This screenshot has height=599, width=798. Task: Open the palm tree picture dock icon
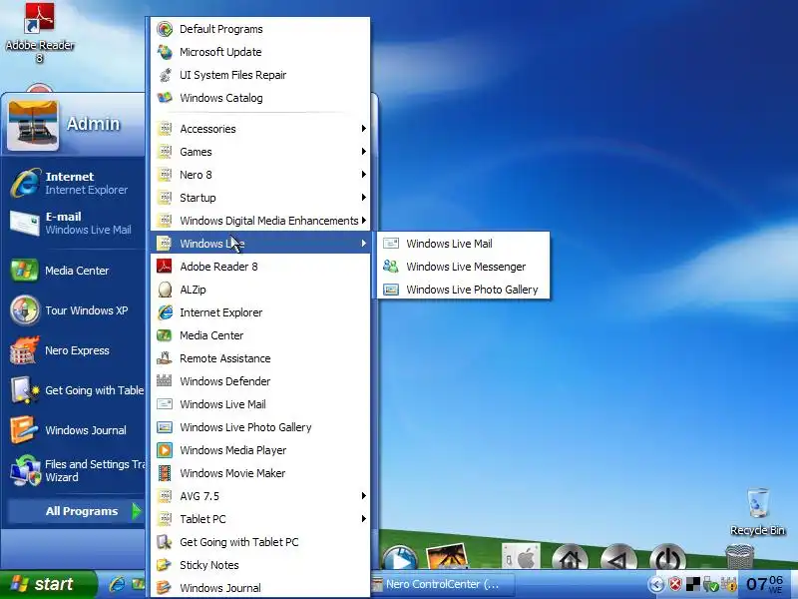[447, 556]
